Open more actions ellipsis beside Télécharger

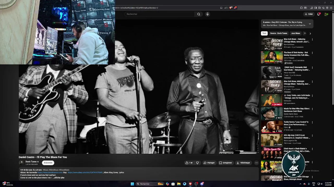256,163
